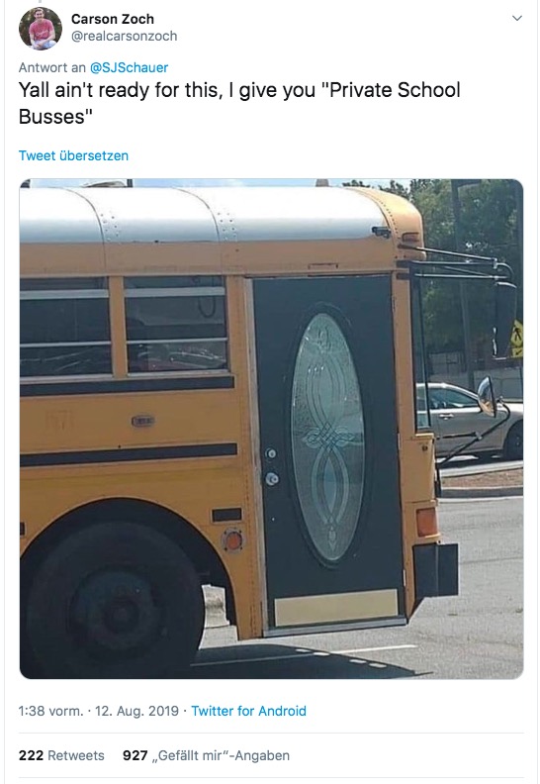Click the yellow pedestrian sign in the photo

[x=516, y=339]
